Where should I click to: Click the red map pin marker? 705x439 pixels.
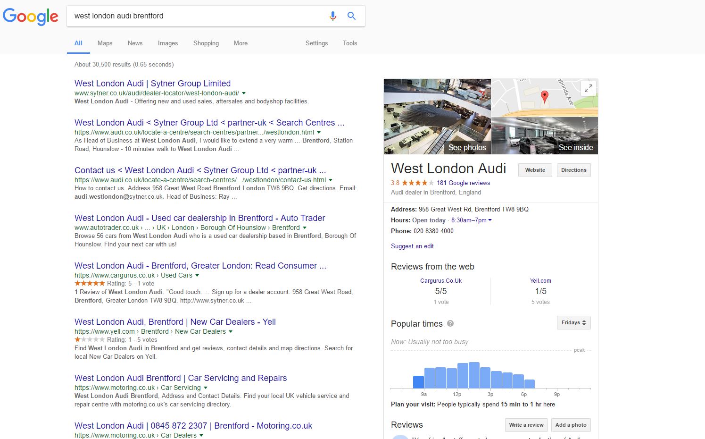point(544,97)
